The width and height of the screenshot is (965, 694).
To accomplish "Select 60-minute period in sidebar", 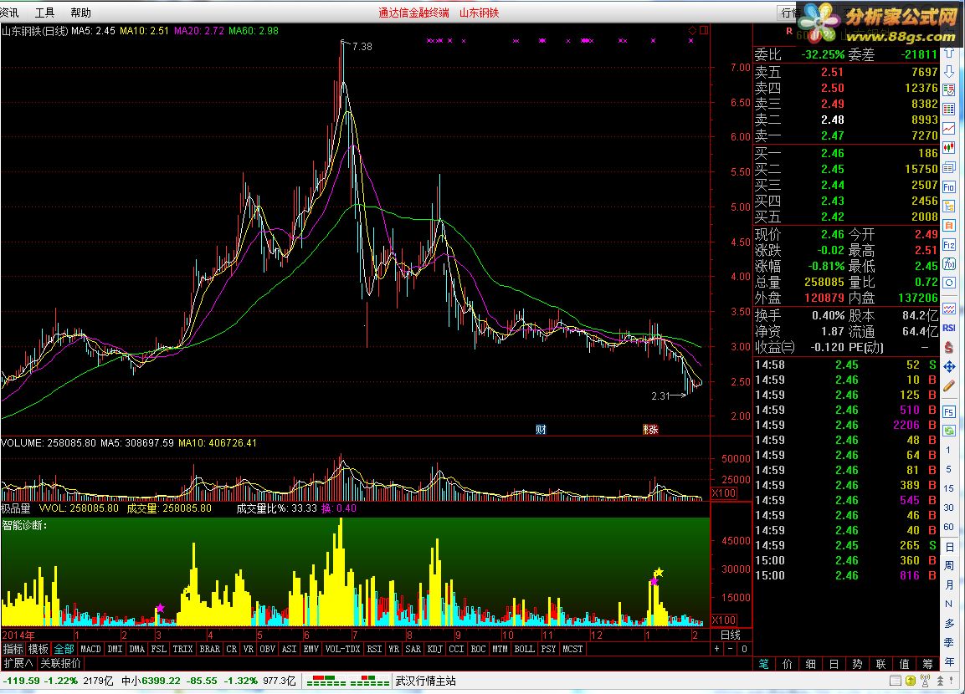I will pyautogui.click(x=948, y=527).
